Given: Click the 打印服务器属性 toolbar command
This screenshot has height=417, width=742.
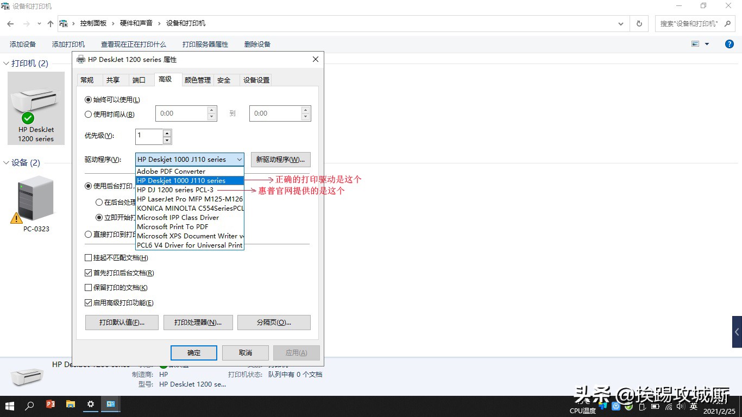Looking at the screenshot, I should tap(205, 44).
